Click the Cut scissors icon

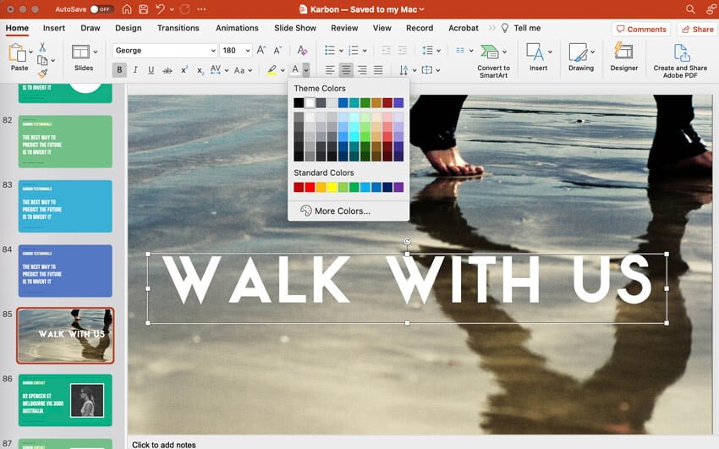pos(42,47)
